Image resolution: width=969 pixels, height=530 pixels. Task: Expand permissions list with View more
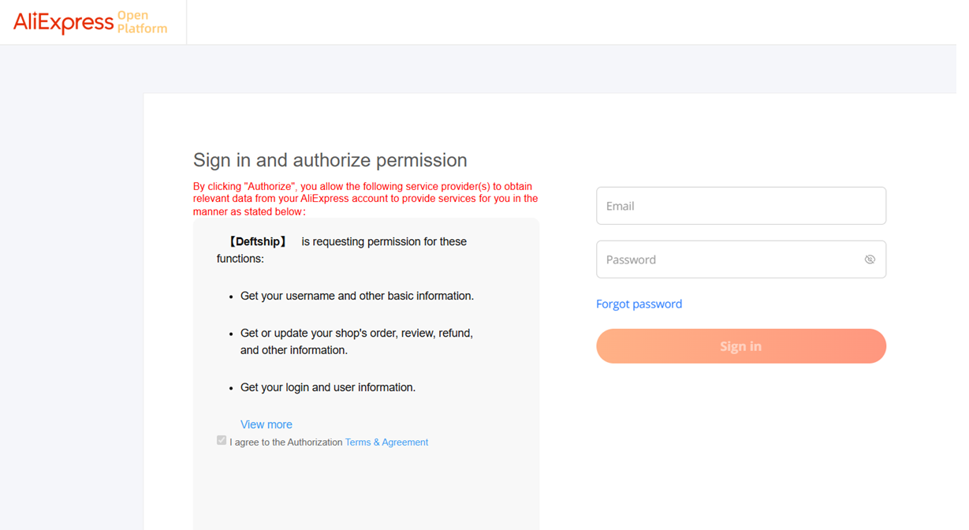tap(266, 424)
